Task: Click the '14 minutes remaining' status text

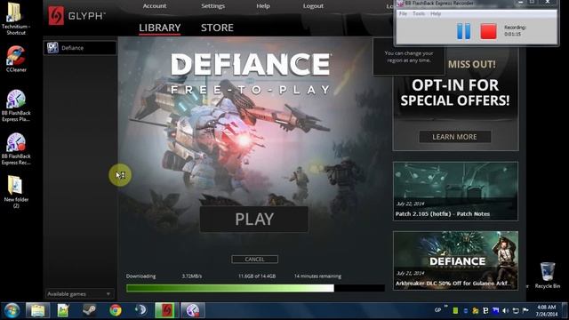Action: coord(317,276)
